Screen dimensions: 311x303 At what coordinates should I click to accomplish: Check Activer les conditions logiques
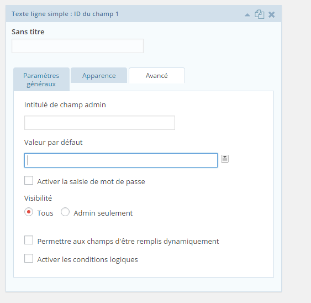pyautogui.click(x=29, y=258)
